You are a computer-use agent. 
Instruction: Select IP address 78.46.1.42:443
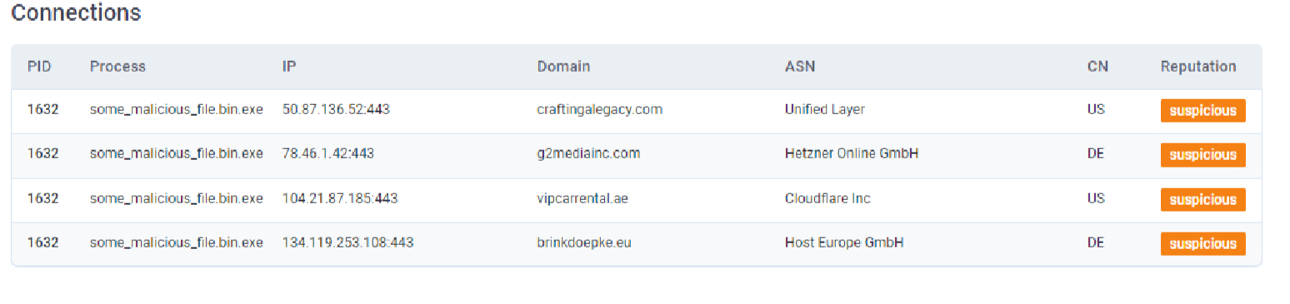[328, 153]
